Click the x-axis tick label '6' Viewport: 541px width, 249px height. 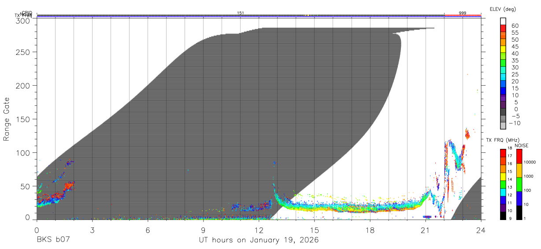pos(148,230)
